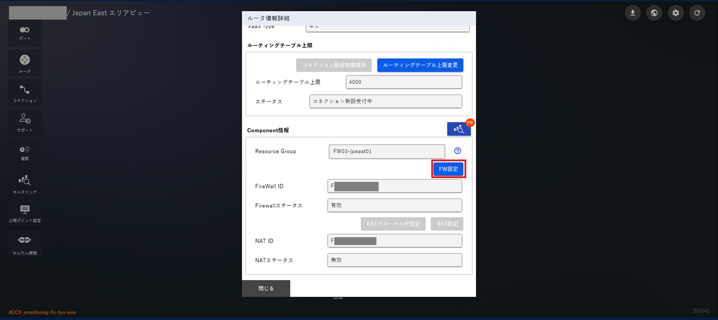Click the Resource Group field FW03-jpeast01
Screen dimensions: 718x320
pyautogui.click(x=386, y=151)
